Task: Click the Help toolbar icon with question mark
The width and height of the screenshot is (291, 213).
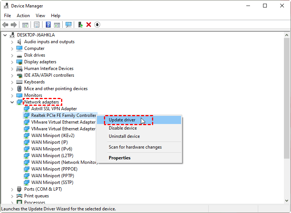Action: 48,25
